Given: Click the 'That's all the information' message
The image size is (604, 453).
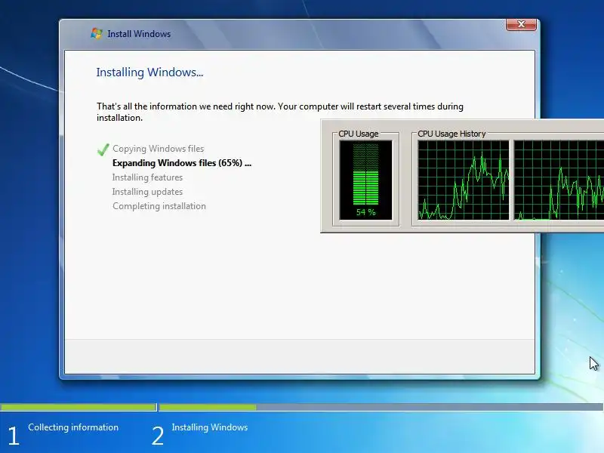Looking at the screenshot, I should pyautogui.click(x=280, y=112).
